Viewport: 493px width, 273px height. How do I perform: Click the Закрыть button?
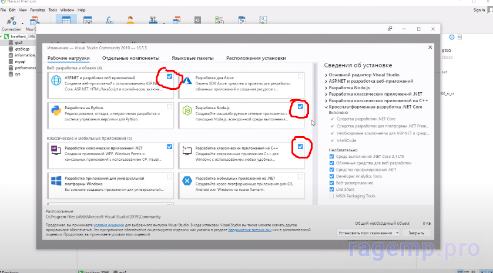tap(416, 233)
